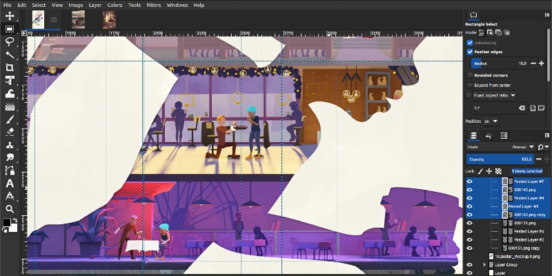The height and width of the screenshot is (276, 552).
Task: Pick the Crop tool
Action: [x=10, y=68]
